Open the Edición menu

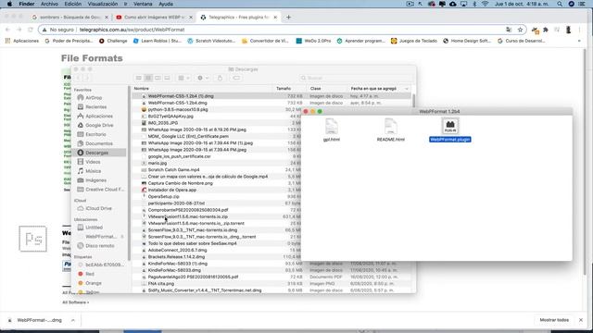[73, 4]
